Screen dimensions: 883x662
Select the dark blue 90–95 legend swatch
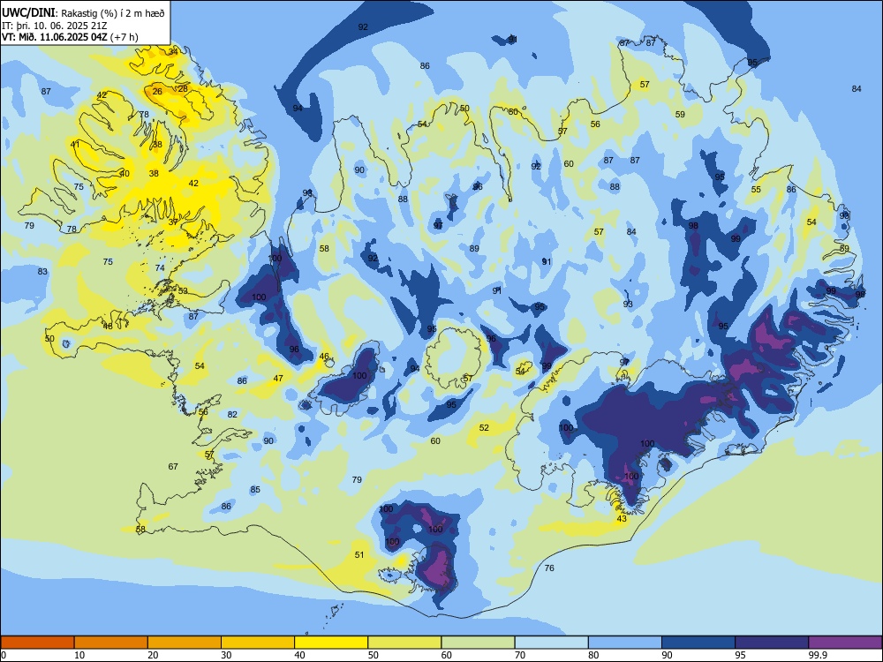click(698, 642)
